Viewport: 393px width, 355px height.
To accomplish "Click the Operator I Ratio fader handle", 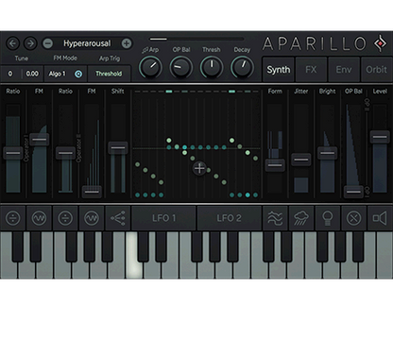I will tap(13, 153).
